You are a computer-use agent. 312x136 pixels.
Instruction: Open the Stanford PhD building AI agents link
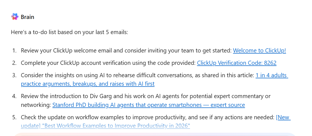pyautogui.click(x=148, y=105)
